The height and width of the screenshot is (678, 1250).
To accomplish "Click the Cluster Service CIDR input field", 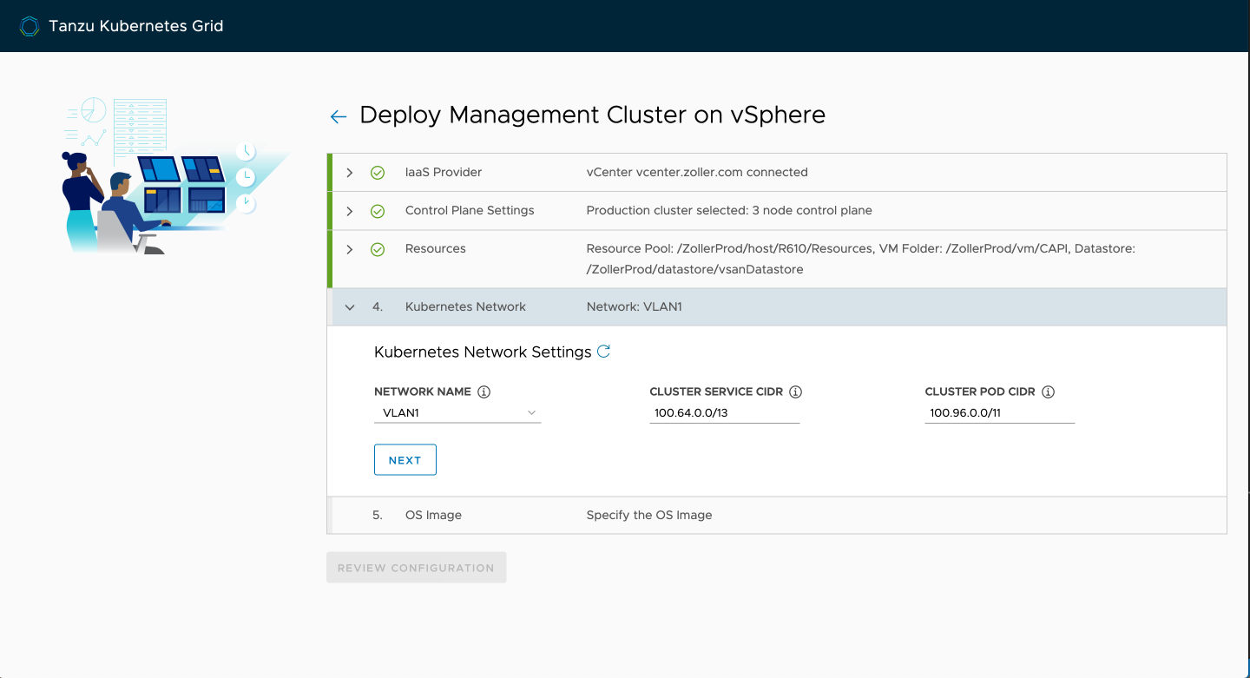I will [724, 413].
